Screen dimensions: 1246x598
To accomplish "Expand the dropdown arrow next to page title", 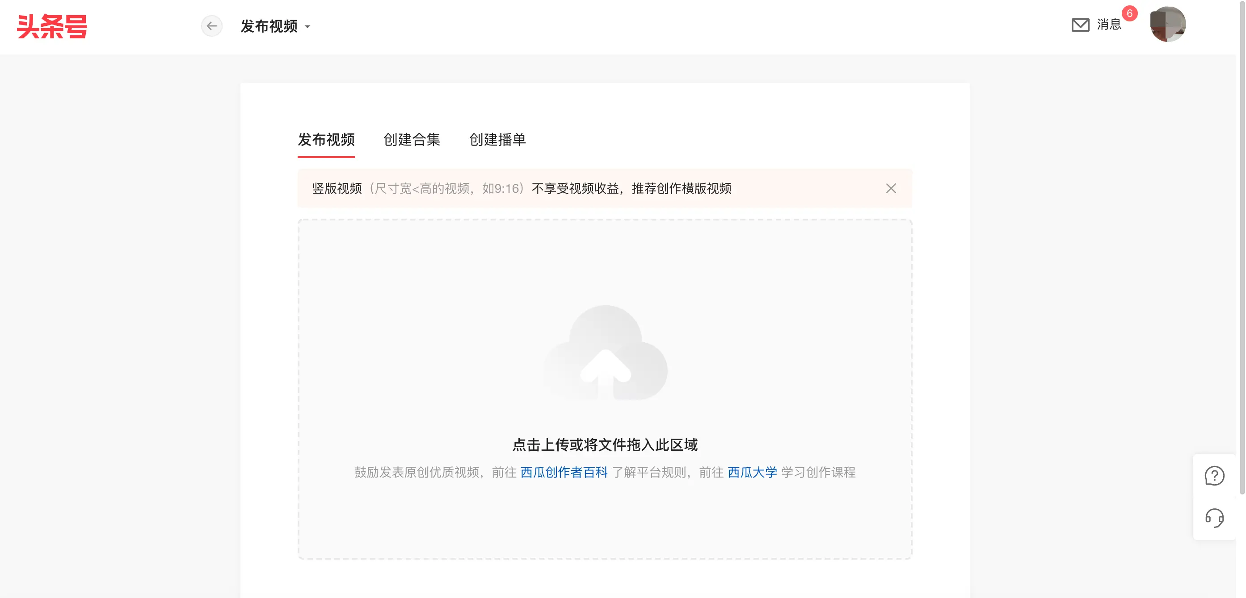I will tap(307, 27).
